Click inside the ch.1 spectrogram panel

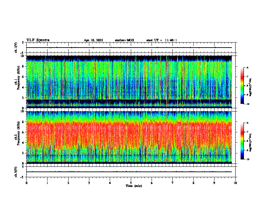129,82
